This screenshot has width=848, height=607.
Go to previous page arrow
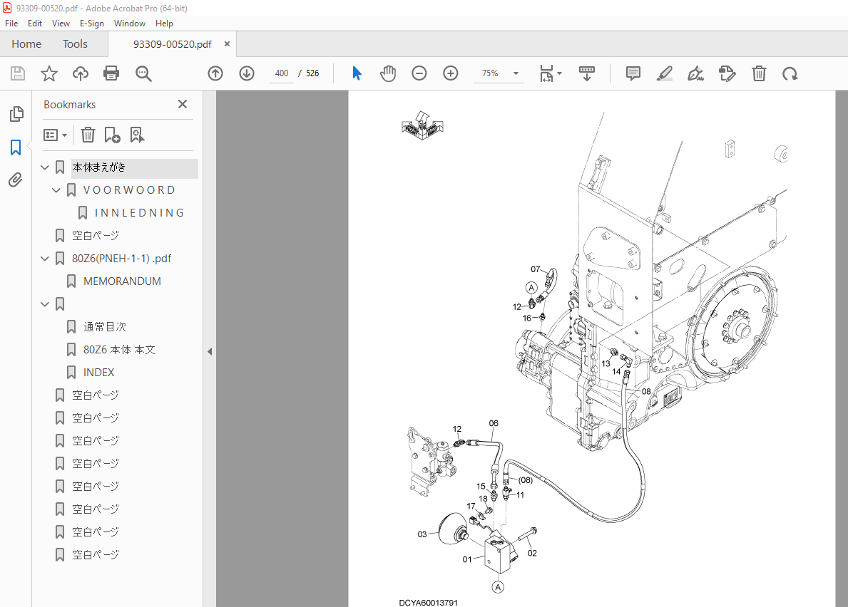pyautogui.click(x=215, y=73)
